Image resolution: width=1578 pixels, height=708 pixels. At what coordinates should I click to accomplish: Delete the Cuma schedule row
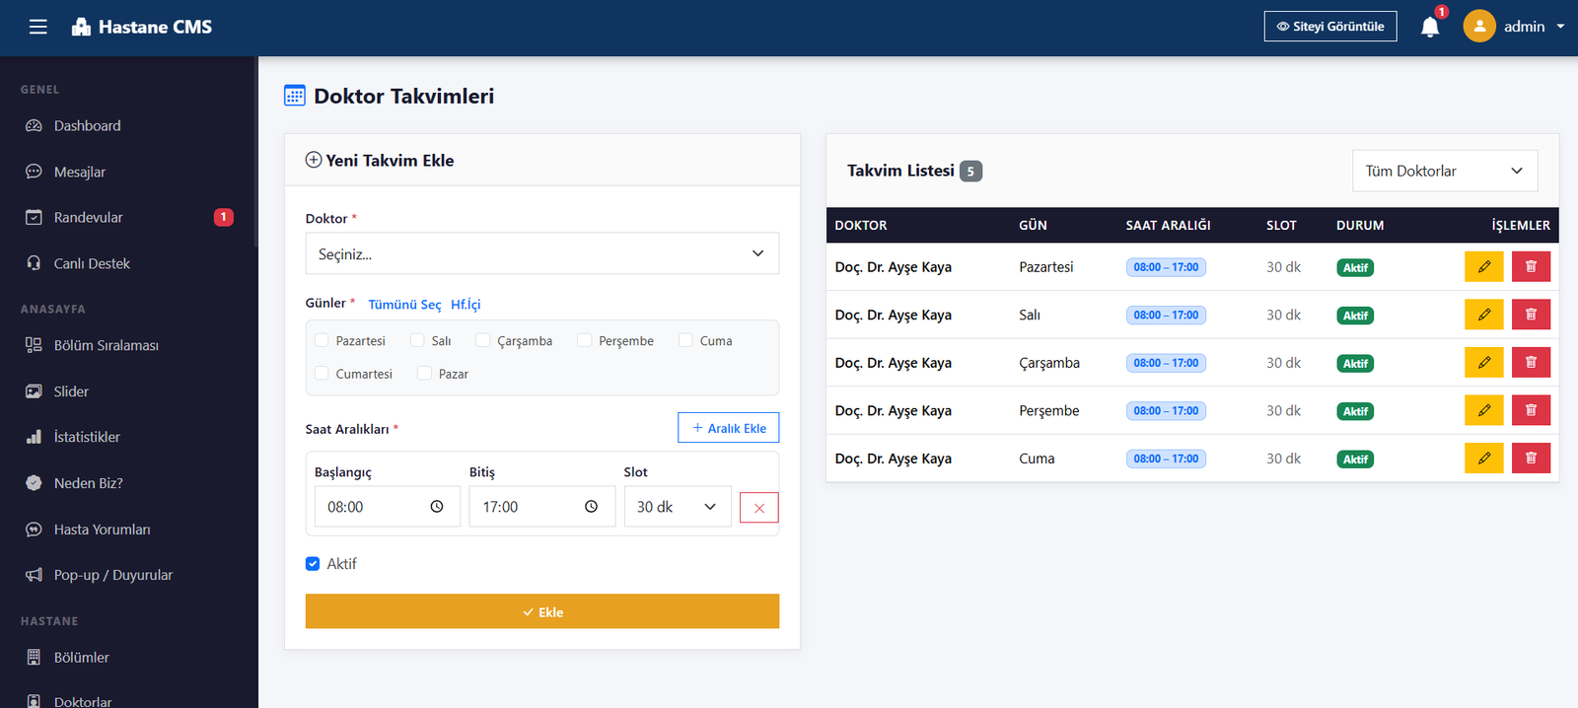pos(1532,458)
